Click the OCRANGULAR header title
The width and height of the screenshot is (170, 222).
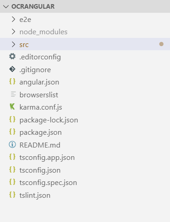(x=33, y=6)
